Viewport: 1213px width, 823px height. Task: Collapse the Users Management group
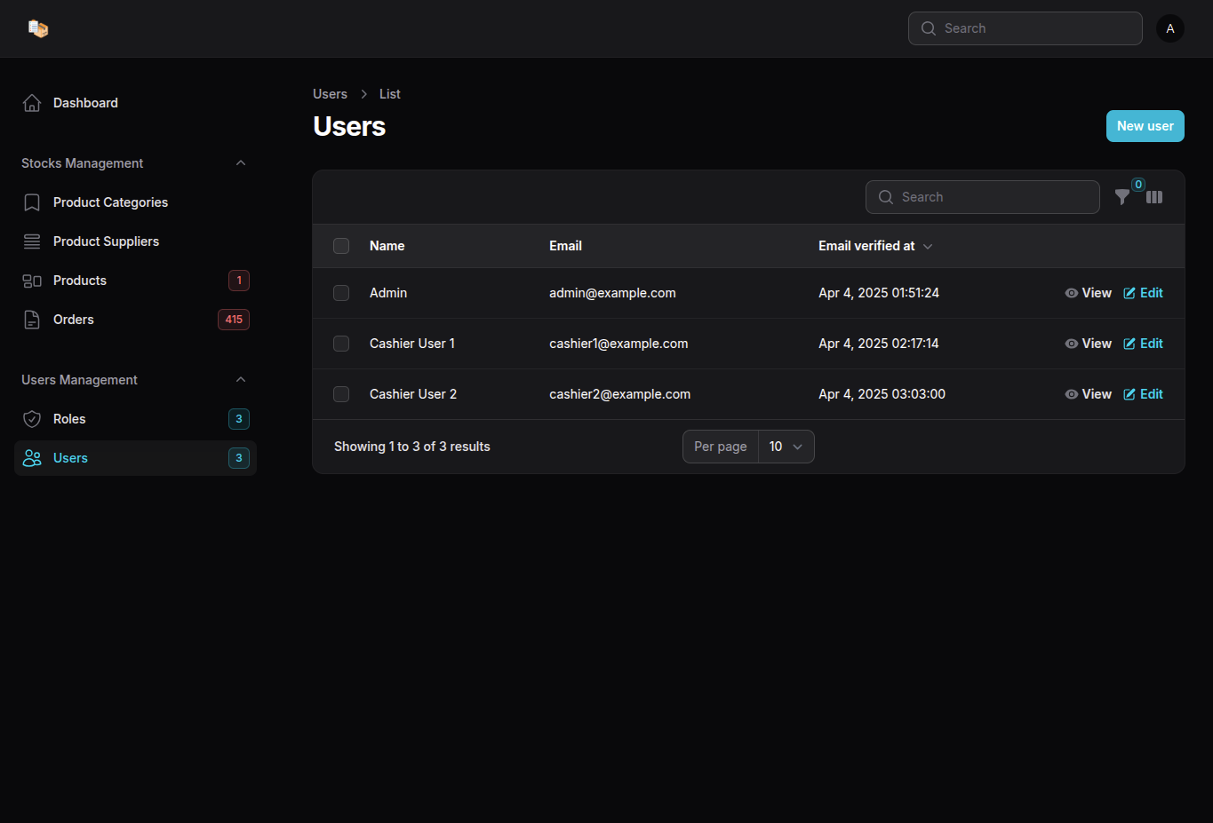point(241,380)
